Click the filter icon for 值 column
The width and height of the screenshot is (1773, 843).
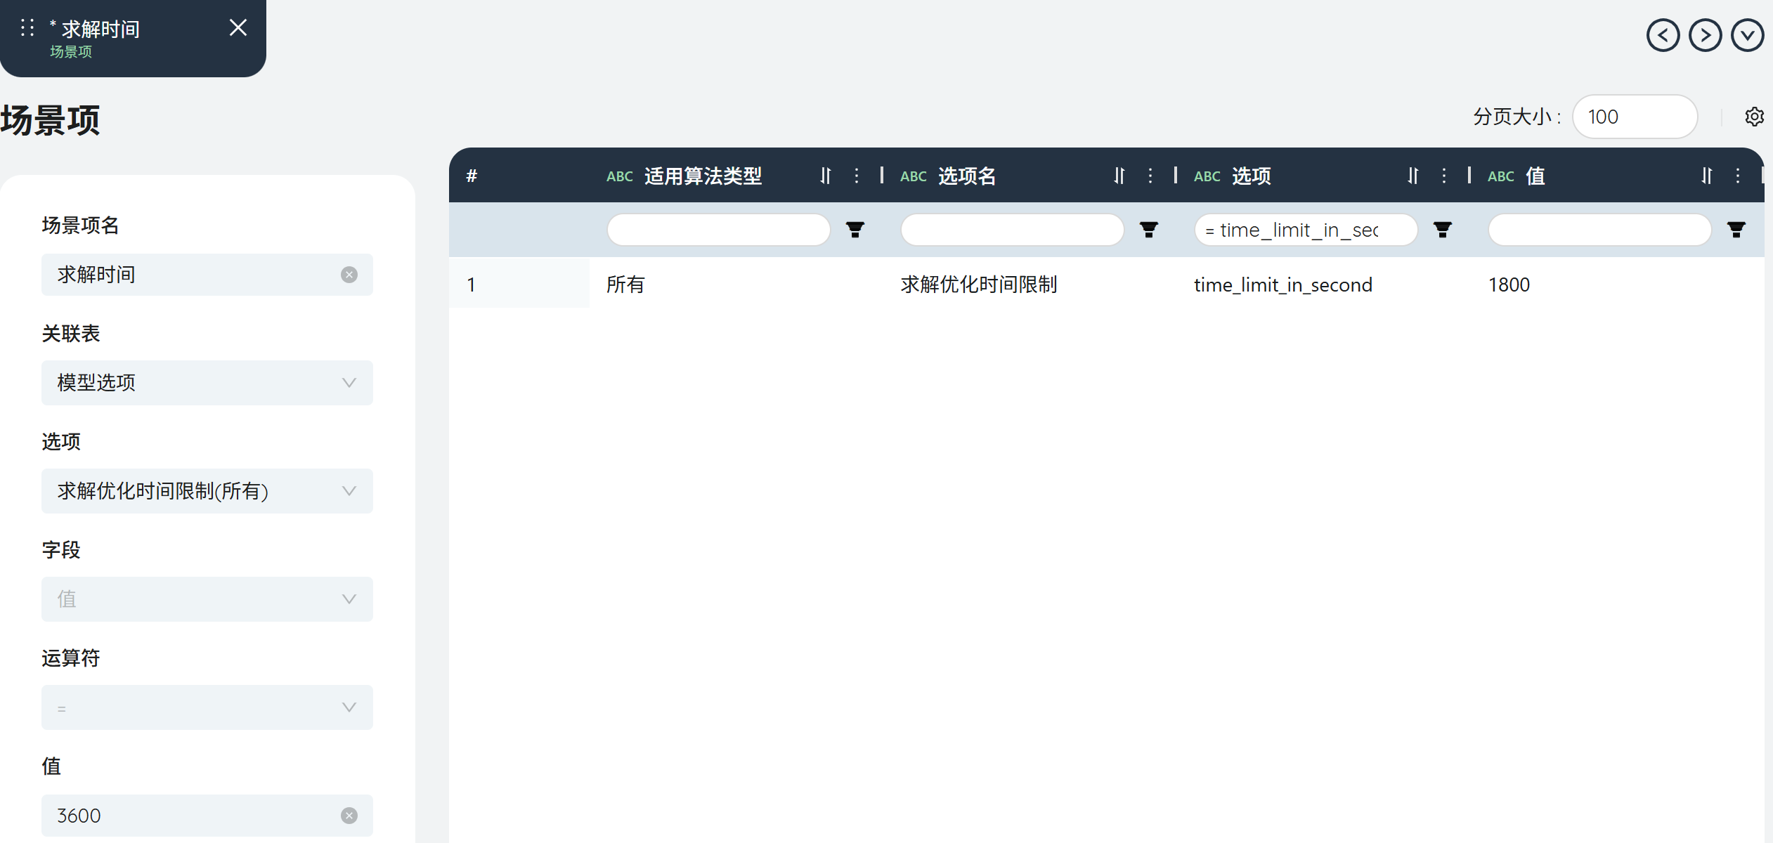click(1736, 230)
